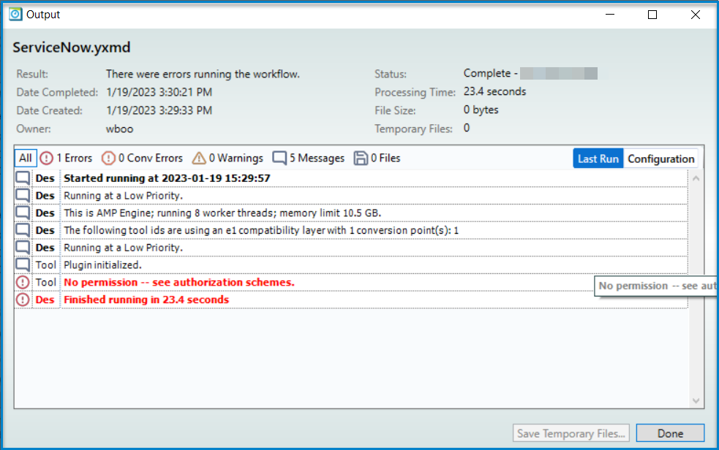Close the Output window
This screenshot has height=450, width=719.
point(695,15)
